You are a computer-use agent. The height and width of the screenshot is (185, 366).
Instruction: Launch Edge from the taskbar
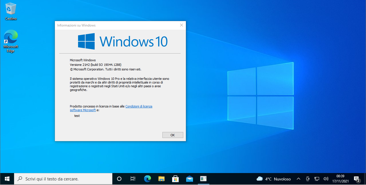[x=147, y=179]
